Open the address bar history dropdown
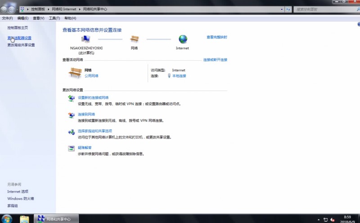The height and width of the screenshot is (223, 360). coord(282,9)
